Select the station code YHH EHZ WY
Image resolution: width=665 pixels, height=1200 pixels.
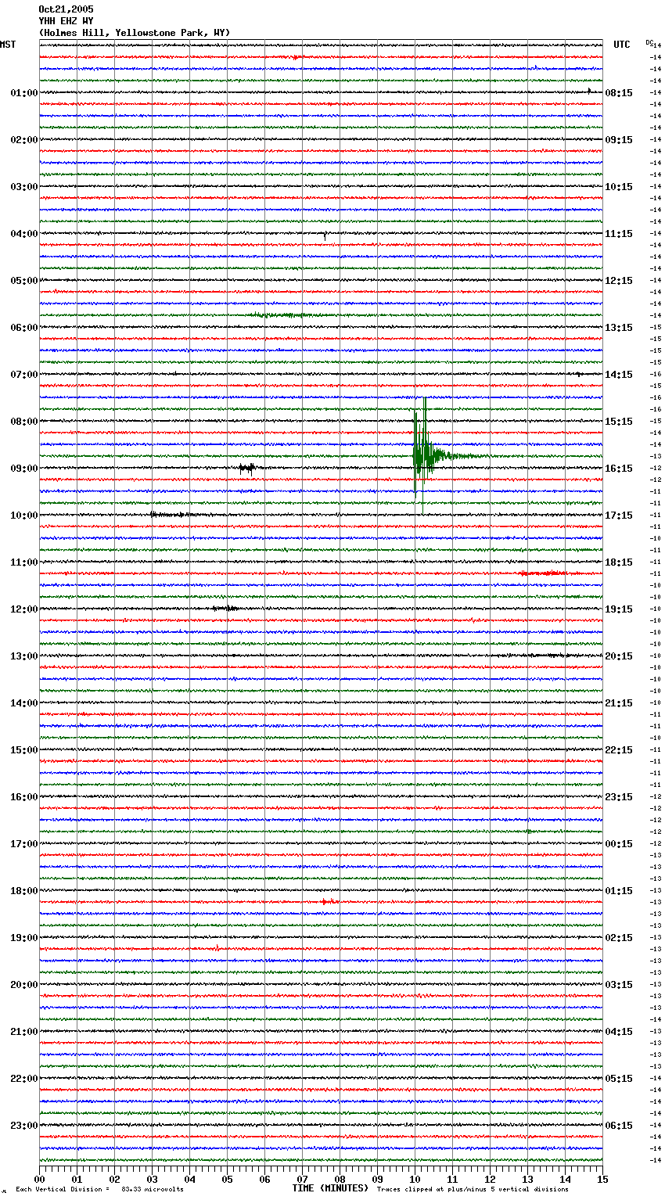(66, 21)
